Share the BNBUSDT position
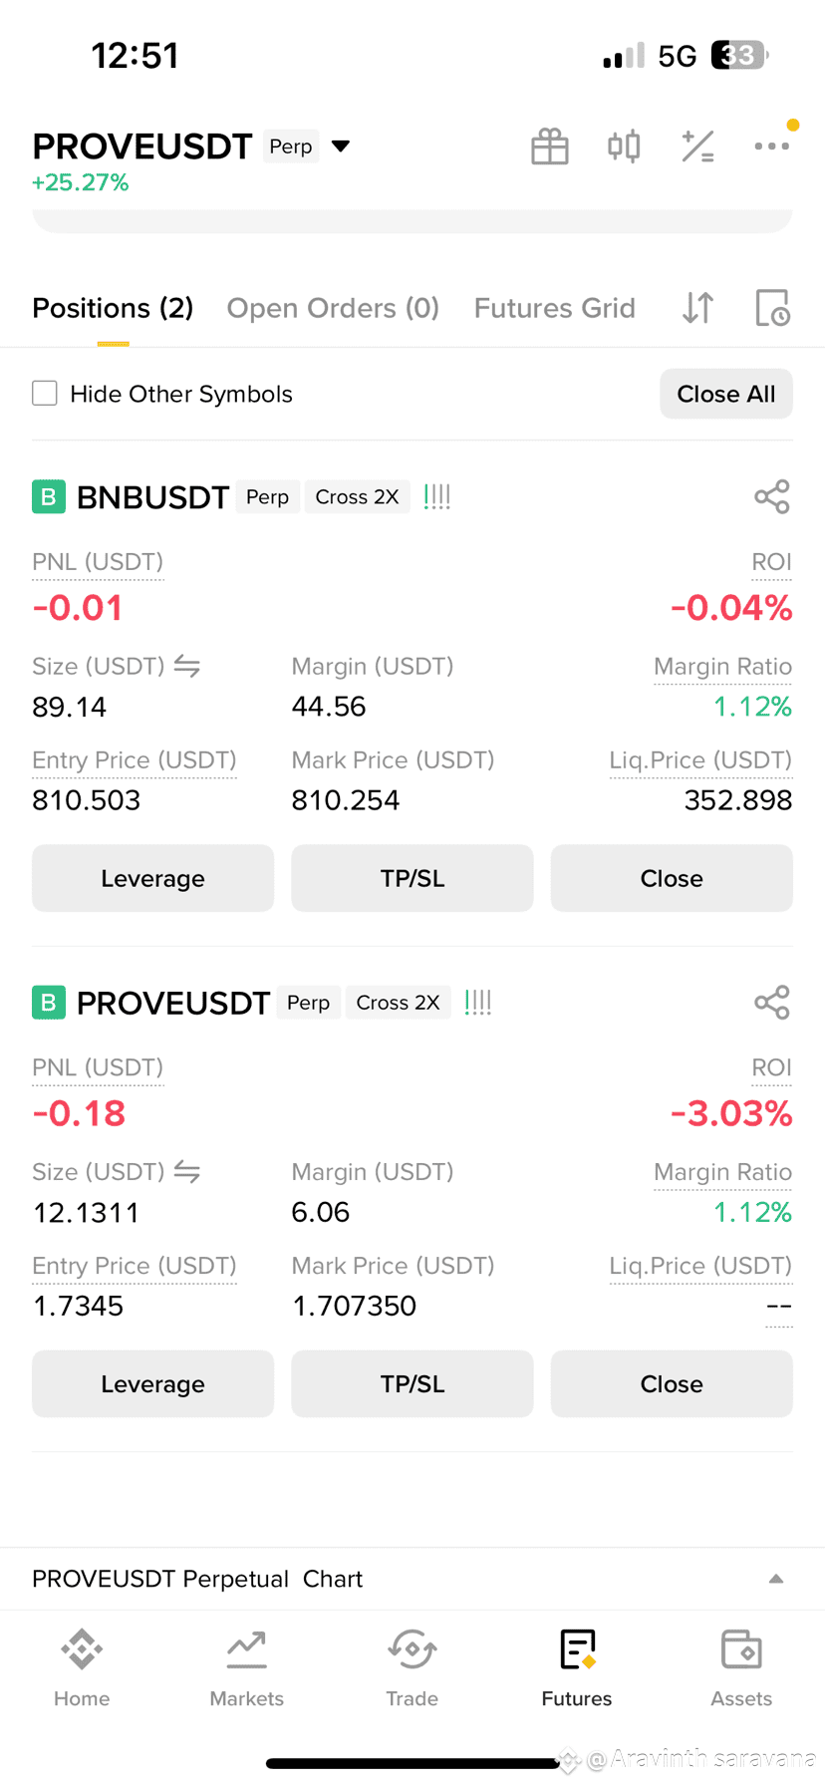Image resolution: width=825 pixels, height=1786 pixels. [x=772, y=496]
